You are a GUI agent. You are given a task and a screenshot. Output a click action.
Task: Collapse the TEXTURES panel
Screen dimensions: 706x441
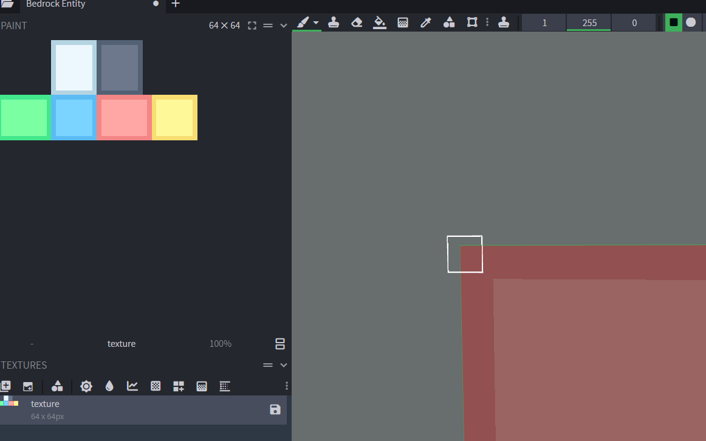tap(283, 365)
